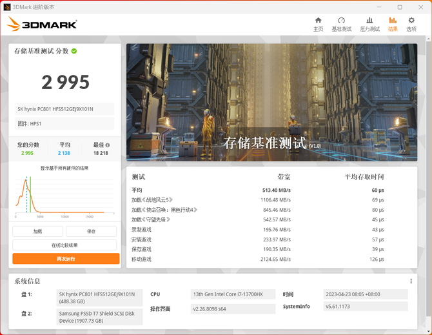Maximize the 3DMark window

(x=400, y=7)
